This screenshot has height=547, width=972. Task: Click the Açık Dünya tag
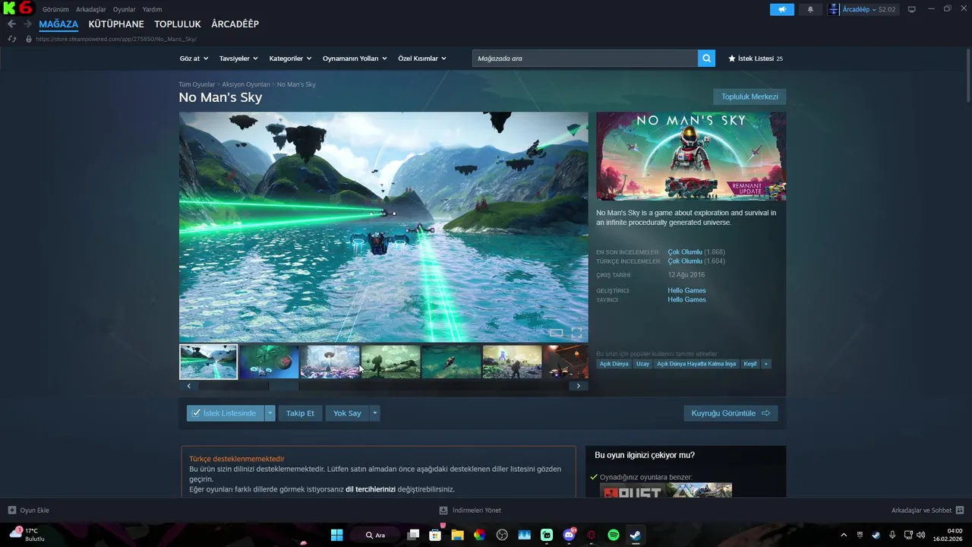614,364
